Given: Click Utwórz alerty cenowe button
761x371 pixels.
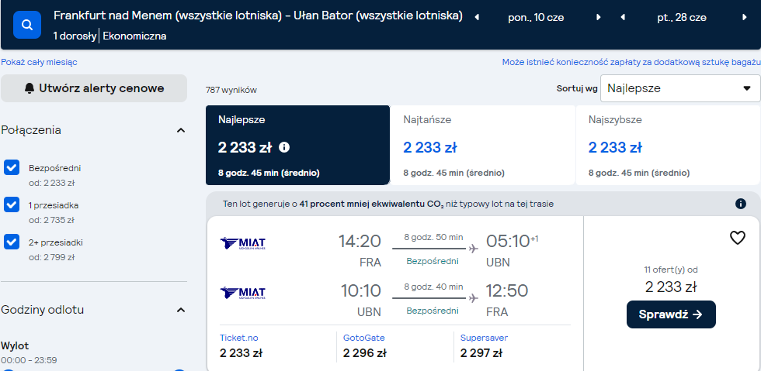Looking at the screenshot, I should (94, 88).
